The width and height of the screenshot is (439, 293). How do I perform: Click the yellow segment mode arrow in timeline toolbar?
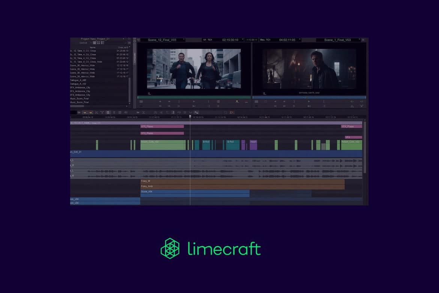point(85,112)
